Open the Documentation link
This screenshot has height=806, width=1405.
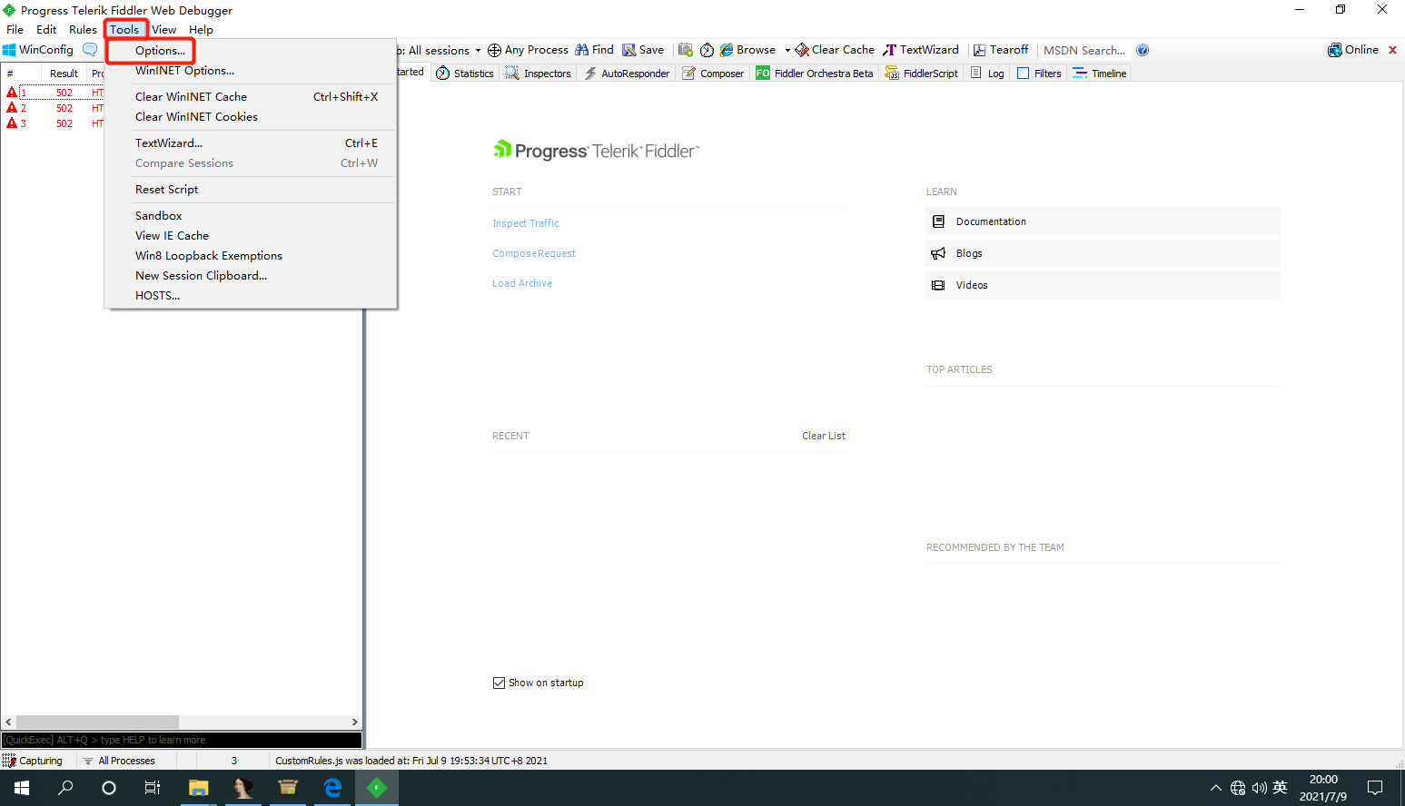coord(1103,221)
